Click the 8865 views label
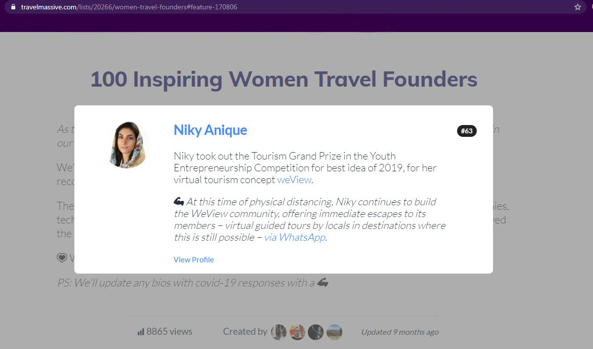 [x=169, y=332]
